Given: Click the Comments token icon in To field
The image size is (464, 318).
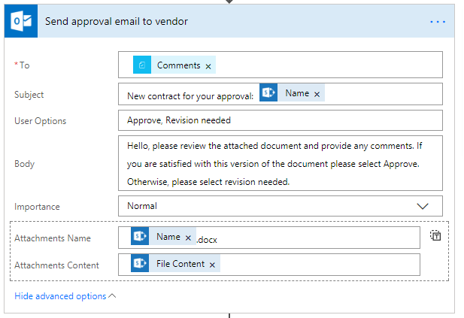Looking at the screenshot, I should 142,65.
